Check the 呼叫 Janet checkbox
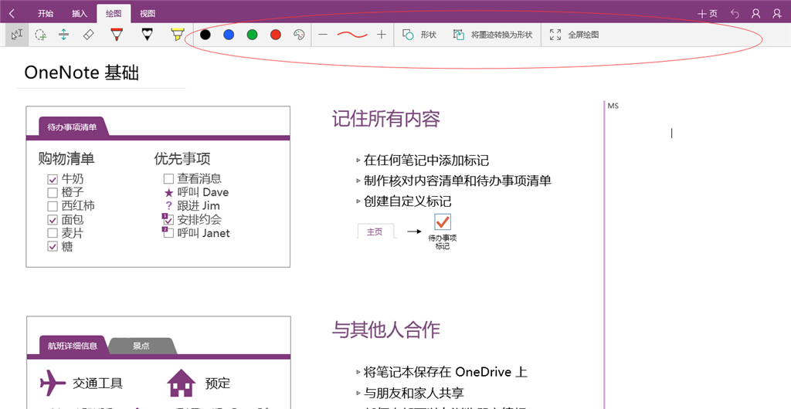 pos(168,233)
